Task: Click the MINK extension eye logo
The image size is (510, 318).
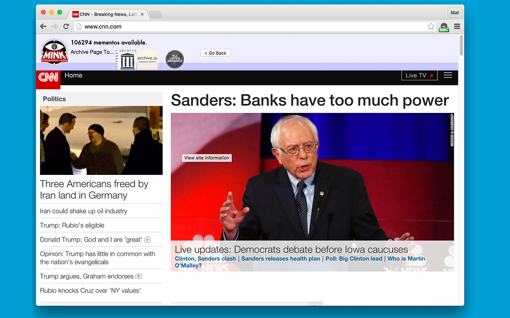Action: point(54,51)
